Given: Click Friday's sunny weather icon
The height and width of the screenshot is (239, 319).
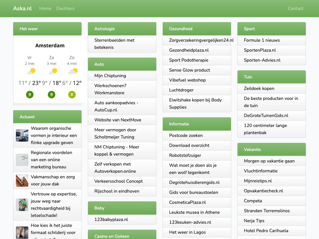Looking at the screenshot, I should [x=31, y=71].
